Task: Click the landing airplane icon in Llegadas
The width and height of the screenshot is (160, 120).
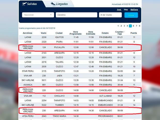Action: 53,4
